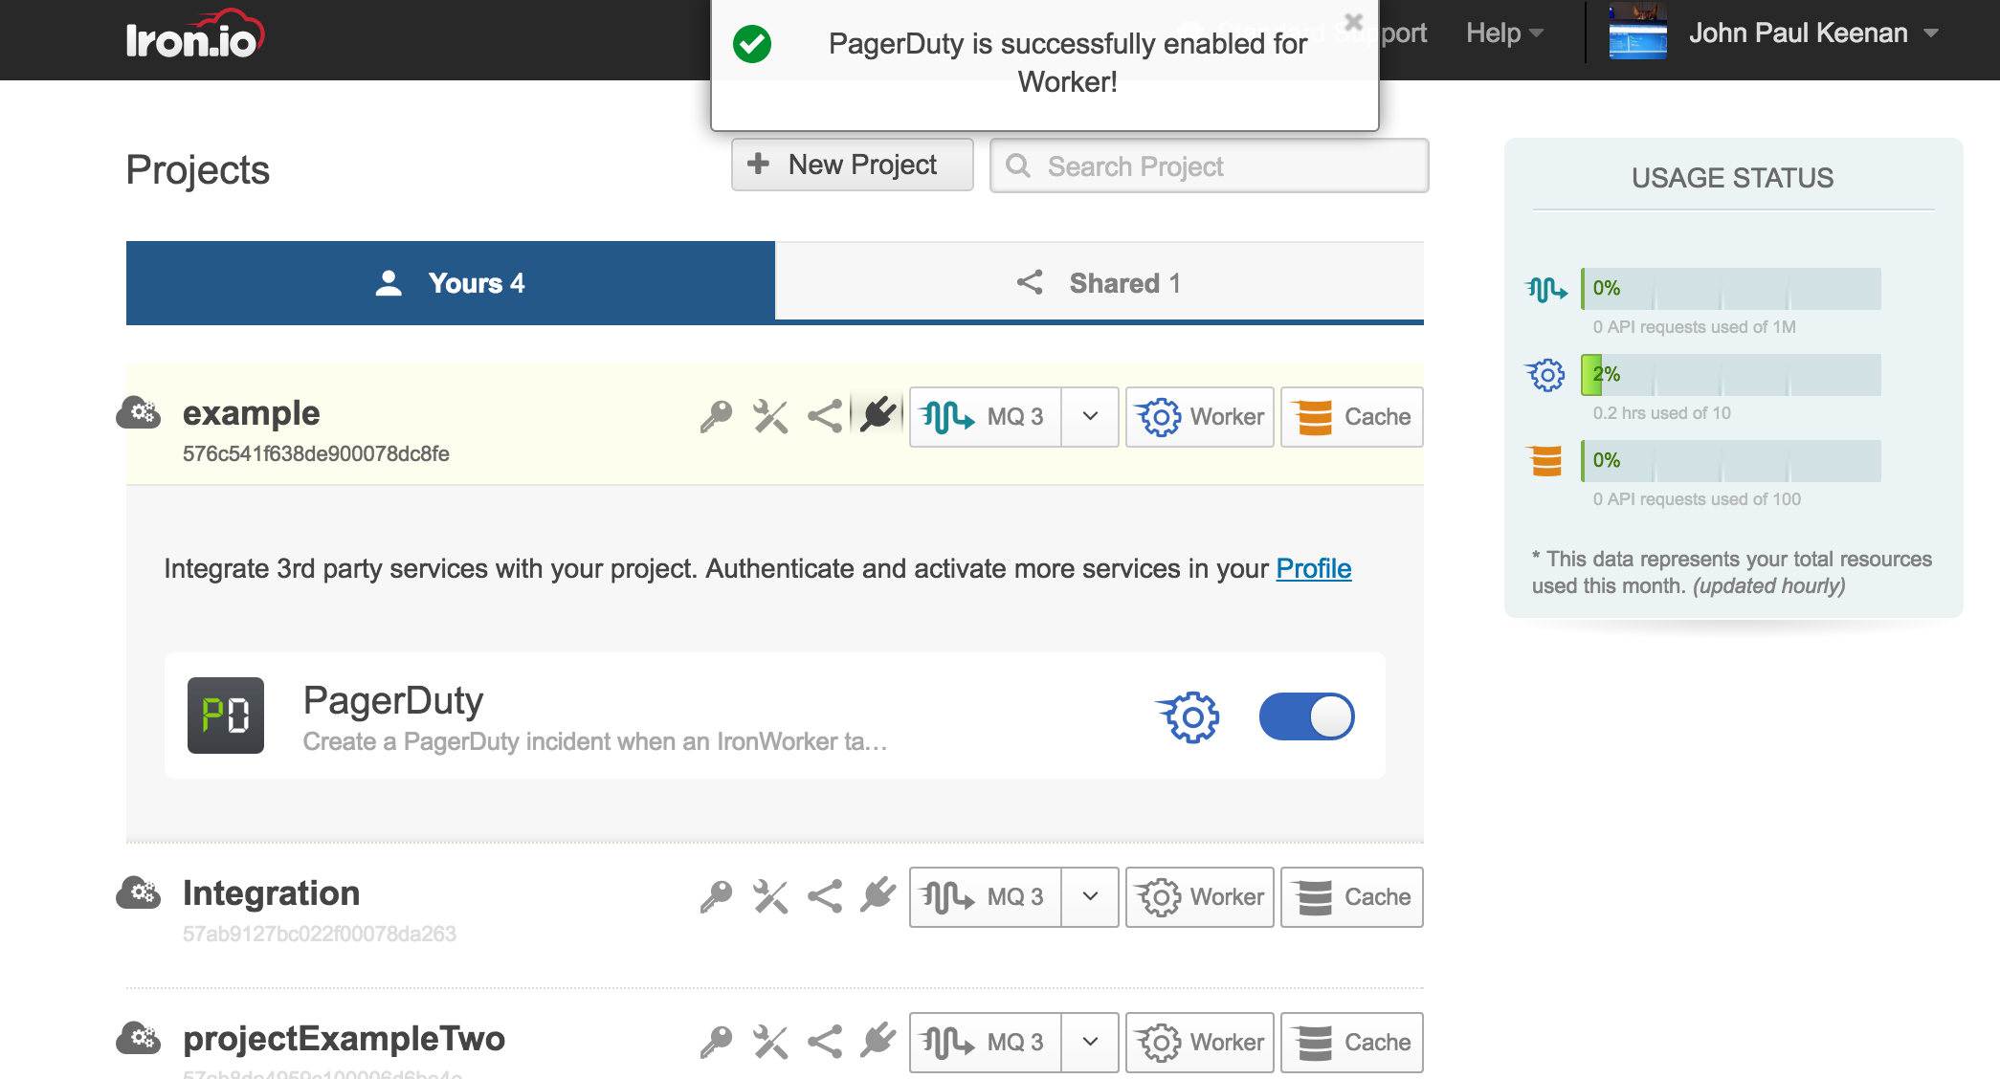Disable the PagerDuty integration toggle

[1306, 716]
